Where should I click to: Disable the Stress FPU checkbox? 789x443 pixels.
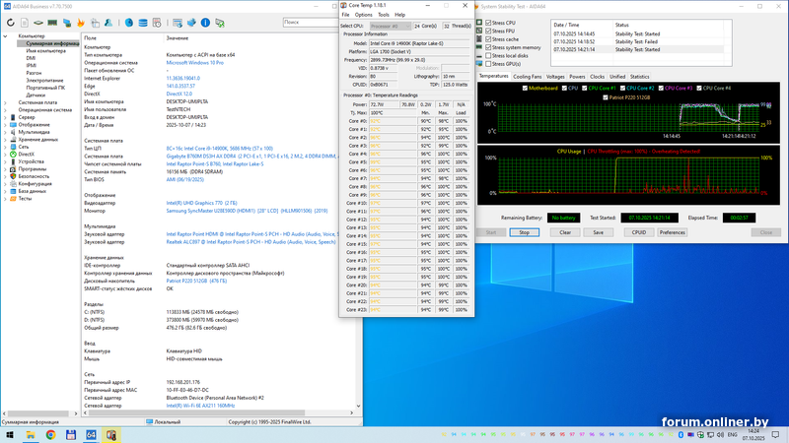pyautogui.click(x=488, y=31)
